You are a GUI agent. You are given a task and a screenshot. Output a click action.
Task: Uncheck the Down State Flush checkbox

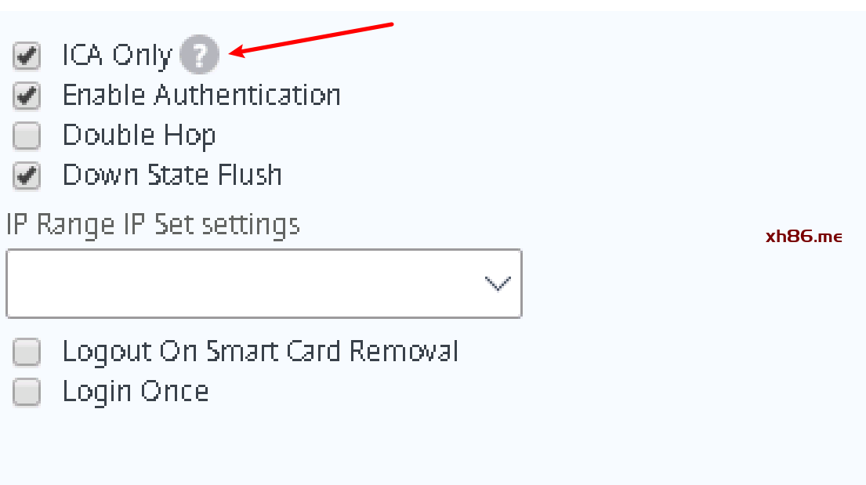click(x=27, y=176)
